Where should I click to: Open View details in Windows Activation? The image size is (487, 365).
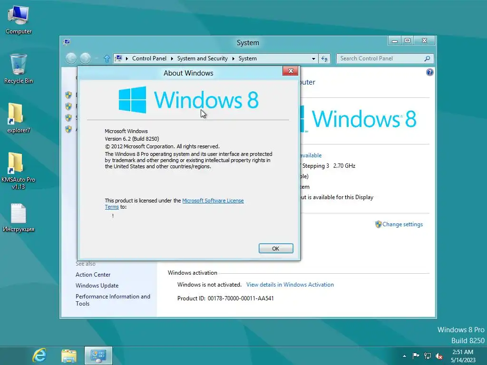coord(290,285)
